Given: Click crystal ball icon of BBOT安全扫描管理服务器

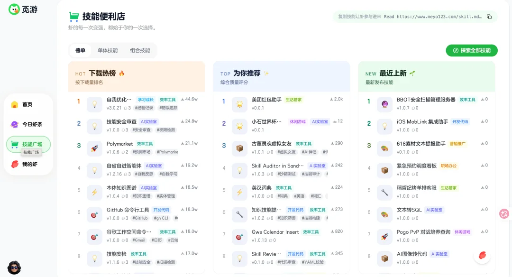Looking at the screenshot, I should coord(384,104).
